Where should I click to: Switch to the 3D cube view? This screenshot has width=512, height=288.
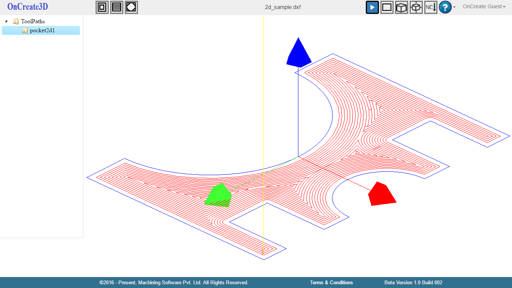tap(401, 7)
